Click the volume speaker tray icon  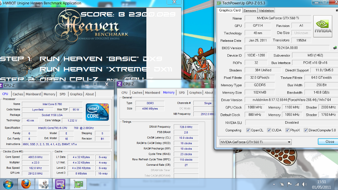304,184
